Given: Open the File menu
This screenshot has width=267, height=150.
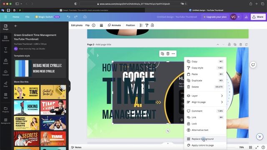Looking at the screenshot, I should click(27, 17).
